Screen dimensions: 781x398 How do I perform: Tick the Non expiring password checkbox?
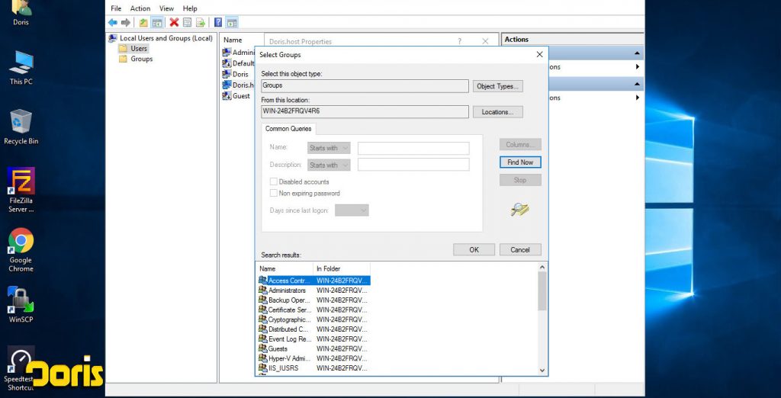point(273,194)
